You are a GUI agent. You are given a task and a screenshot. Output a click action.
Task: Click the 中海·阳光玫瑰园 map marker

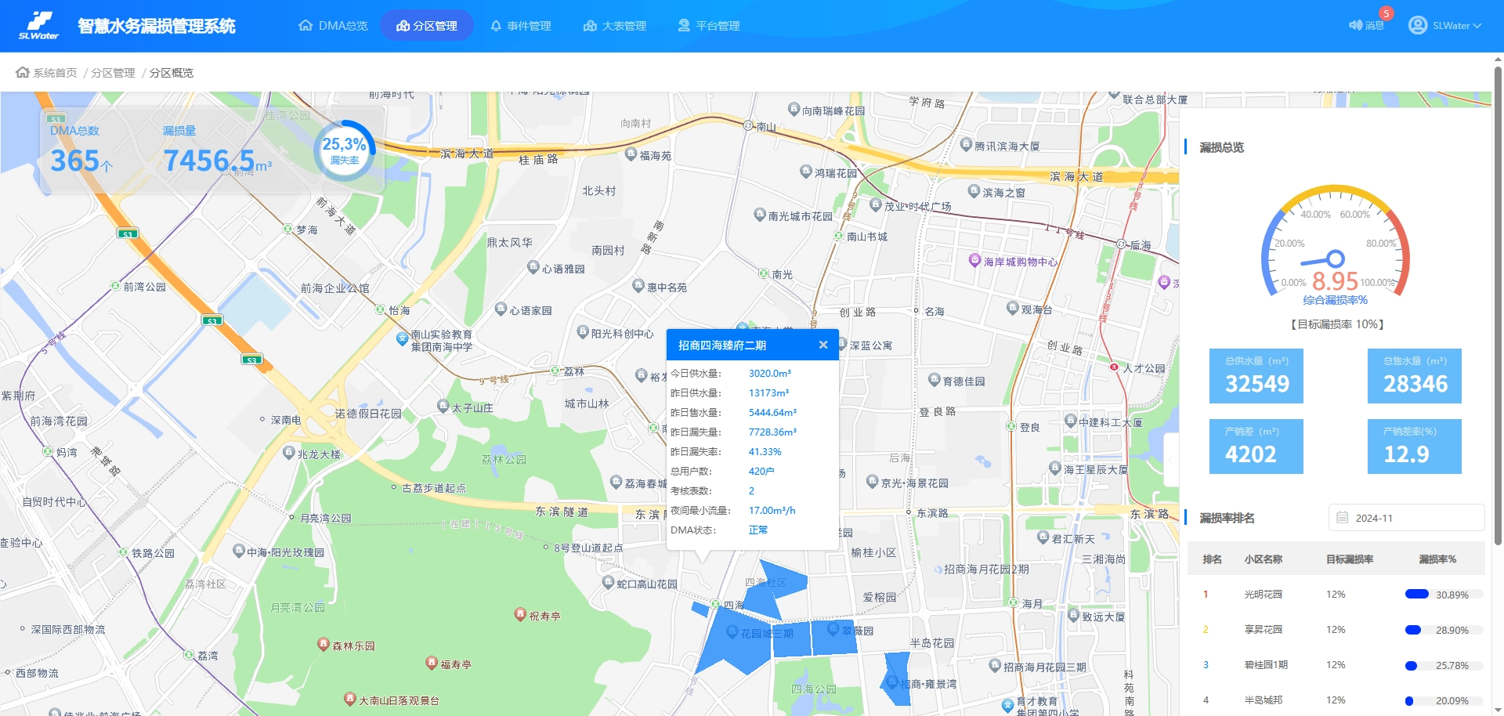coord(239,551)
